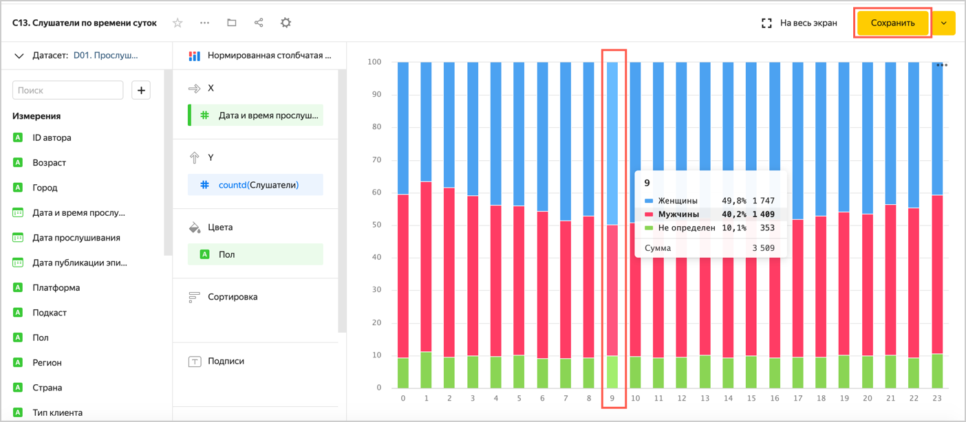966x422 pixels.
Task: Click the plus button to add field
Action: point(141,90)
